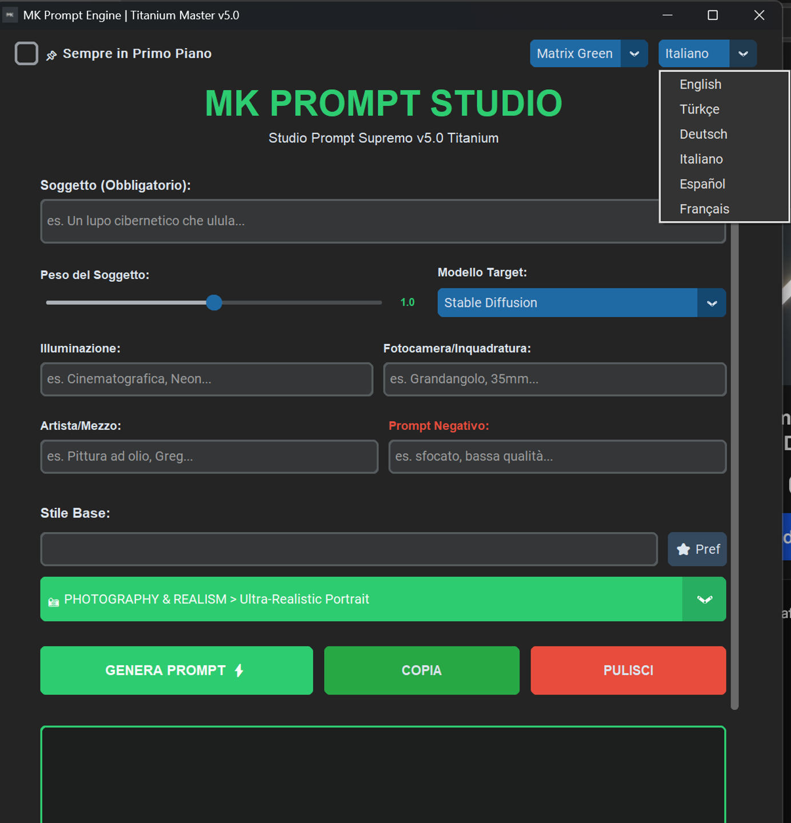Click the Studio Prompt Supremo v5.0 Titanium subtitle
Image resolution: width=791 pixels, height=823 pixels.
pos(383,138)
